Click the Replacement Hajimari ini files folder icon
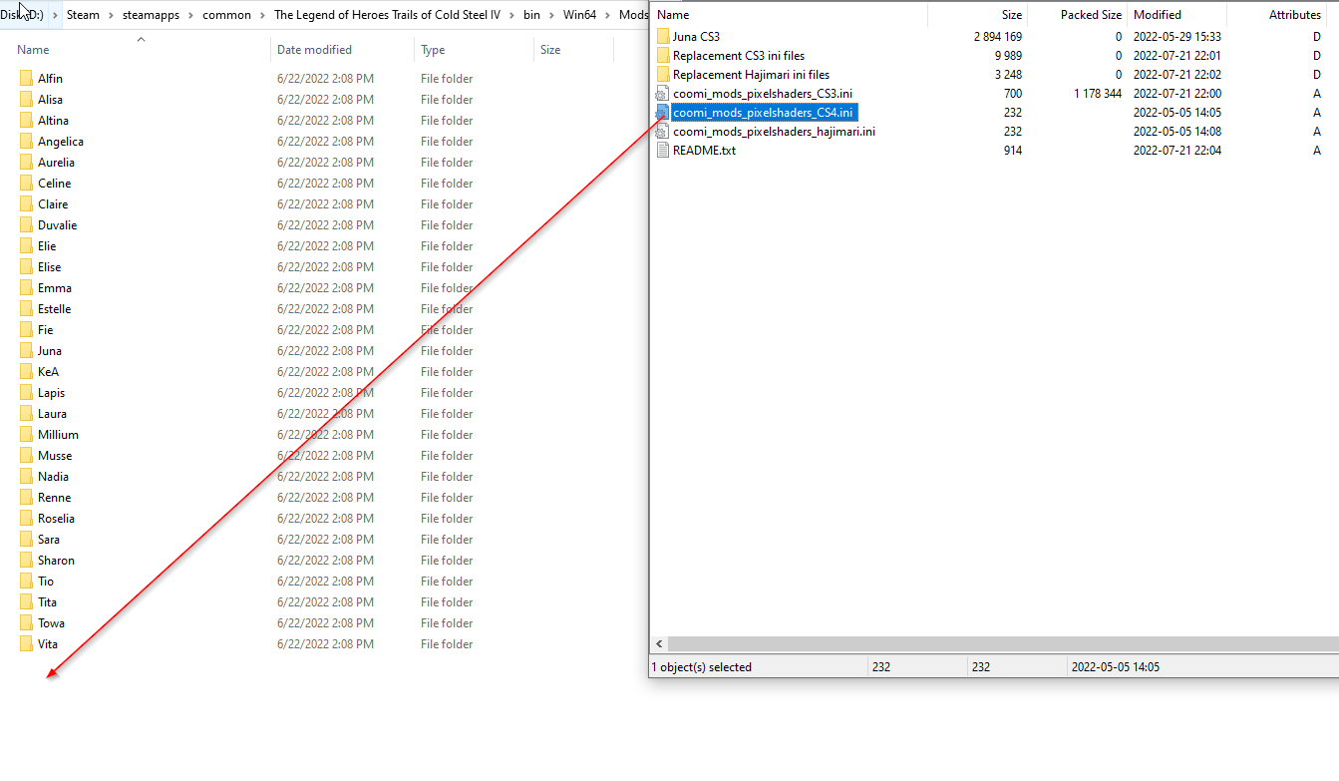 click(663, 74)
